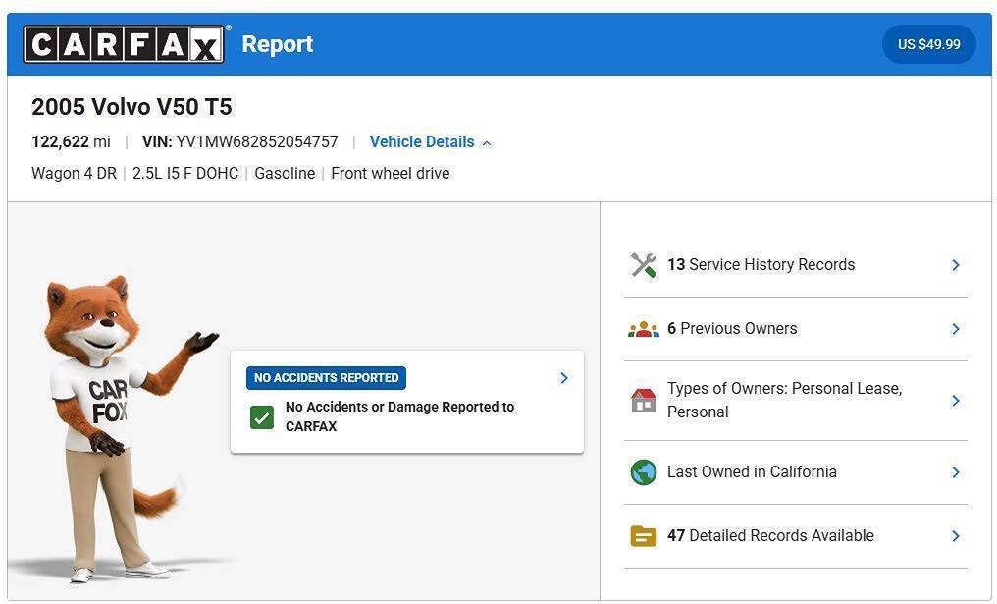Expand Service History Records arrow
The image size is (997, 604).
(956, 265)
